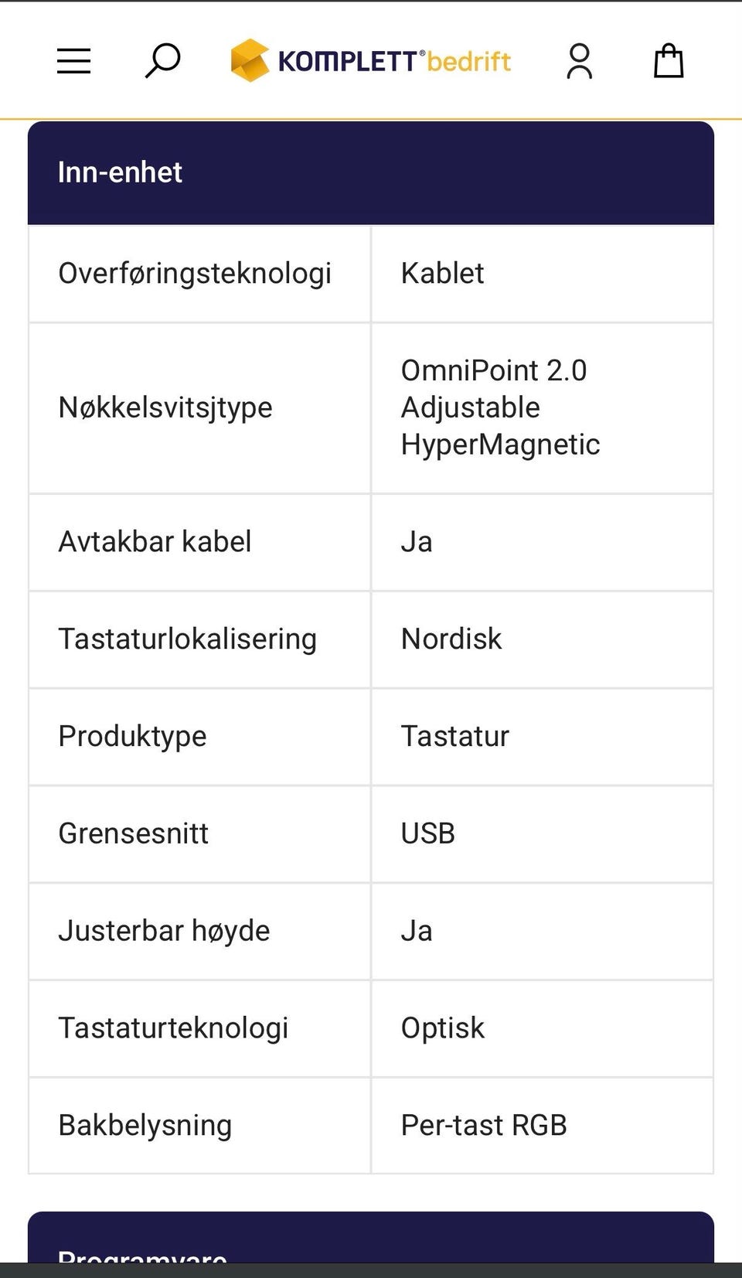Open the hamburger navigation menu
The width and height of the screenshot is (742, 1278).
coord(74,61)
